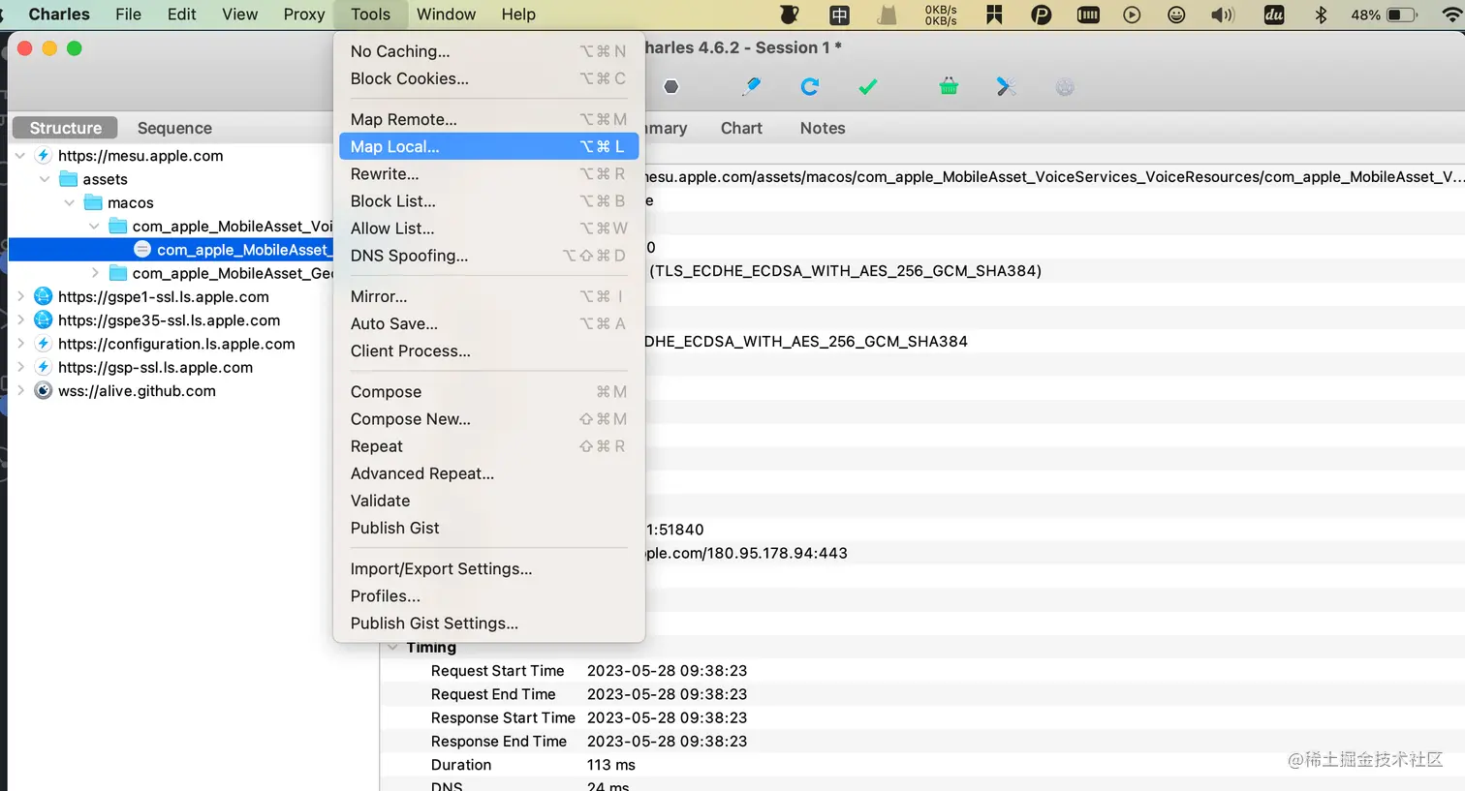Choose Map Local... from Tools menu

click(x=488, y=146)
